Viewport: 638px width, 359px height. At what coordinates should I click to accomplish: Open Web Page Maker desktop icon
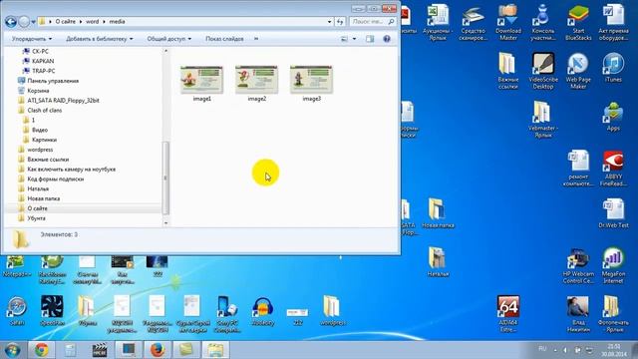click(x=578, y=71)
